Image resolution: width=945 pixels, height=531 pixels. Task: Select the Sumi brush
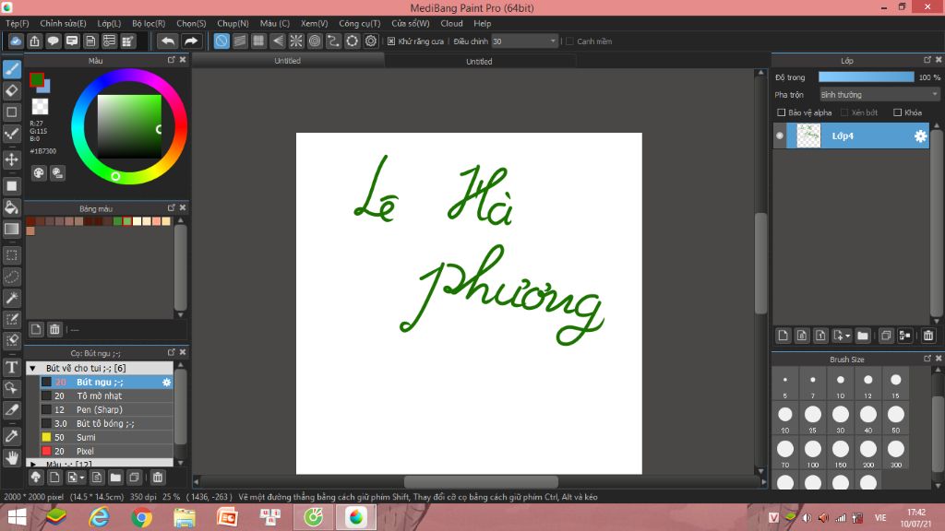(x=107, y=437)
